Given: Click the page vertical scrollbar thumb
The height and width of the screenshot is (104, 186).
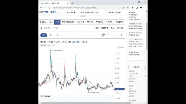Looking at the screenshot, I should [147, 36].
